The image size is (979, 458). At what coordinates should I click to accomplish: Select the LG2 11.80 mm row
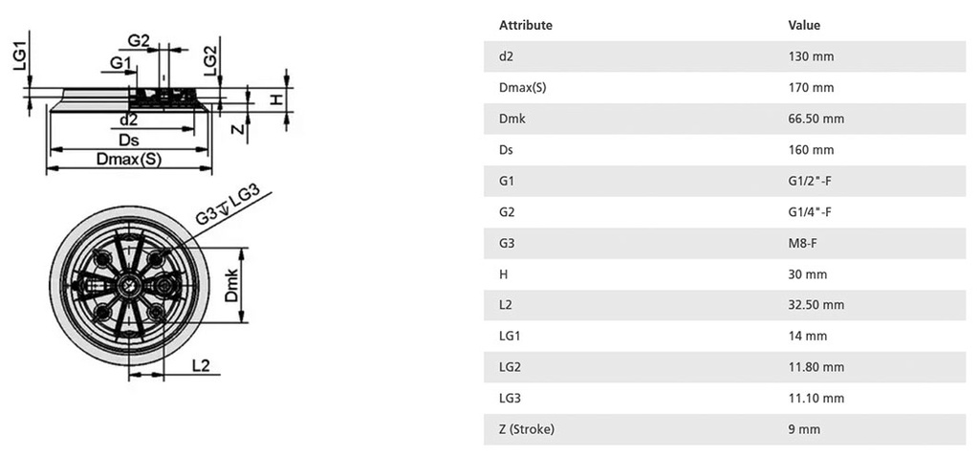click(x=725, y=367)
